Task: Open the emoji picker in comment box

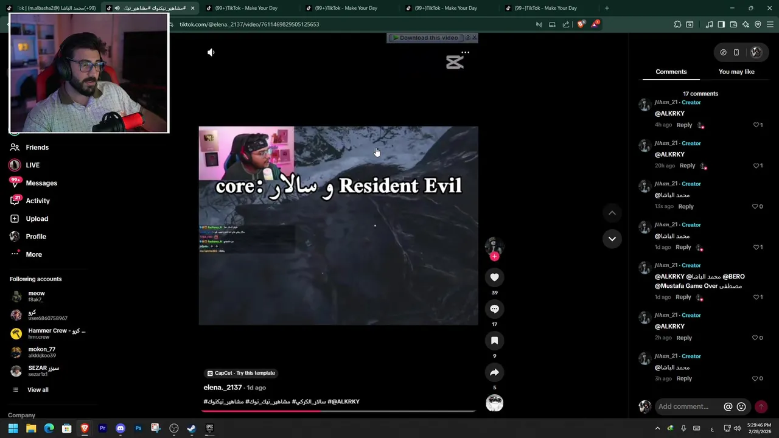Action: point(741,407)
